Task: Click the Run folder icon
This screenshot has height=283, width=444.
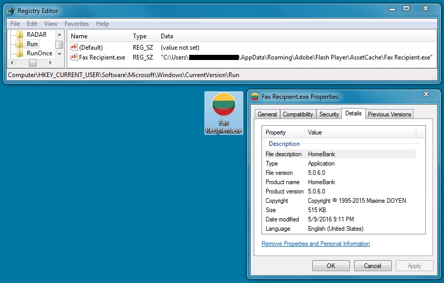Action: tap(20, 44)
